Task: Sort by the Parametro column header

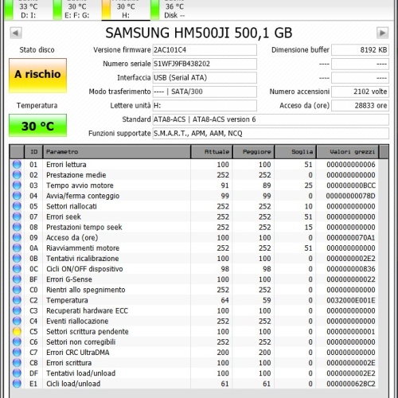Action: [x=117, y=152]
